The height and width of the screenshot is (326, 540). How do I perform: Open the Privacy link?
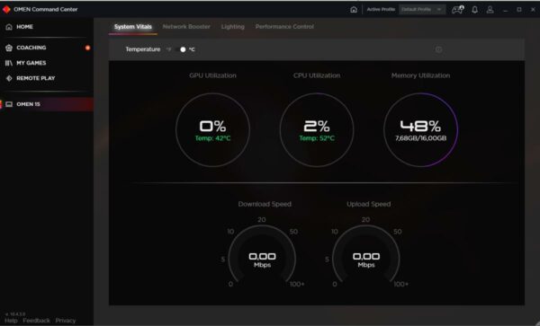66,320
